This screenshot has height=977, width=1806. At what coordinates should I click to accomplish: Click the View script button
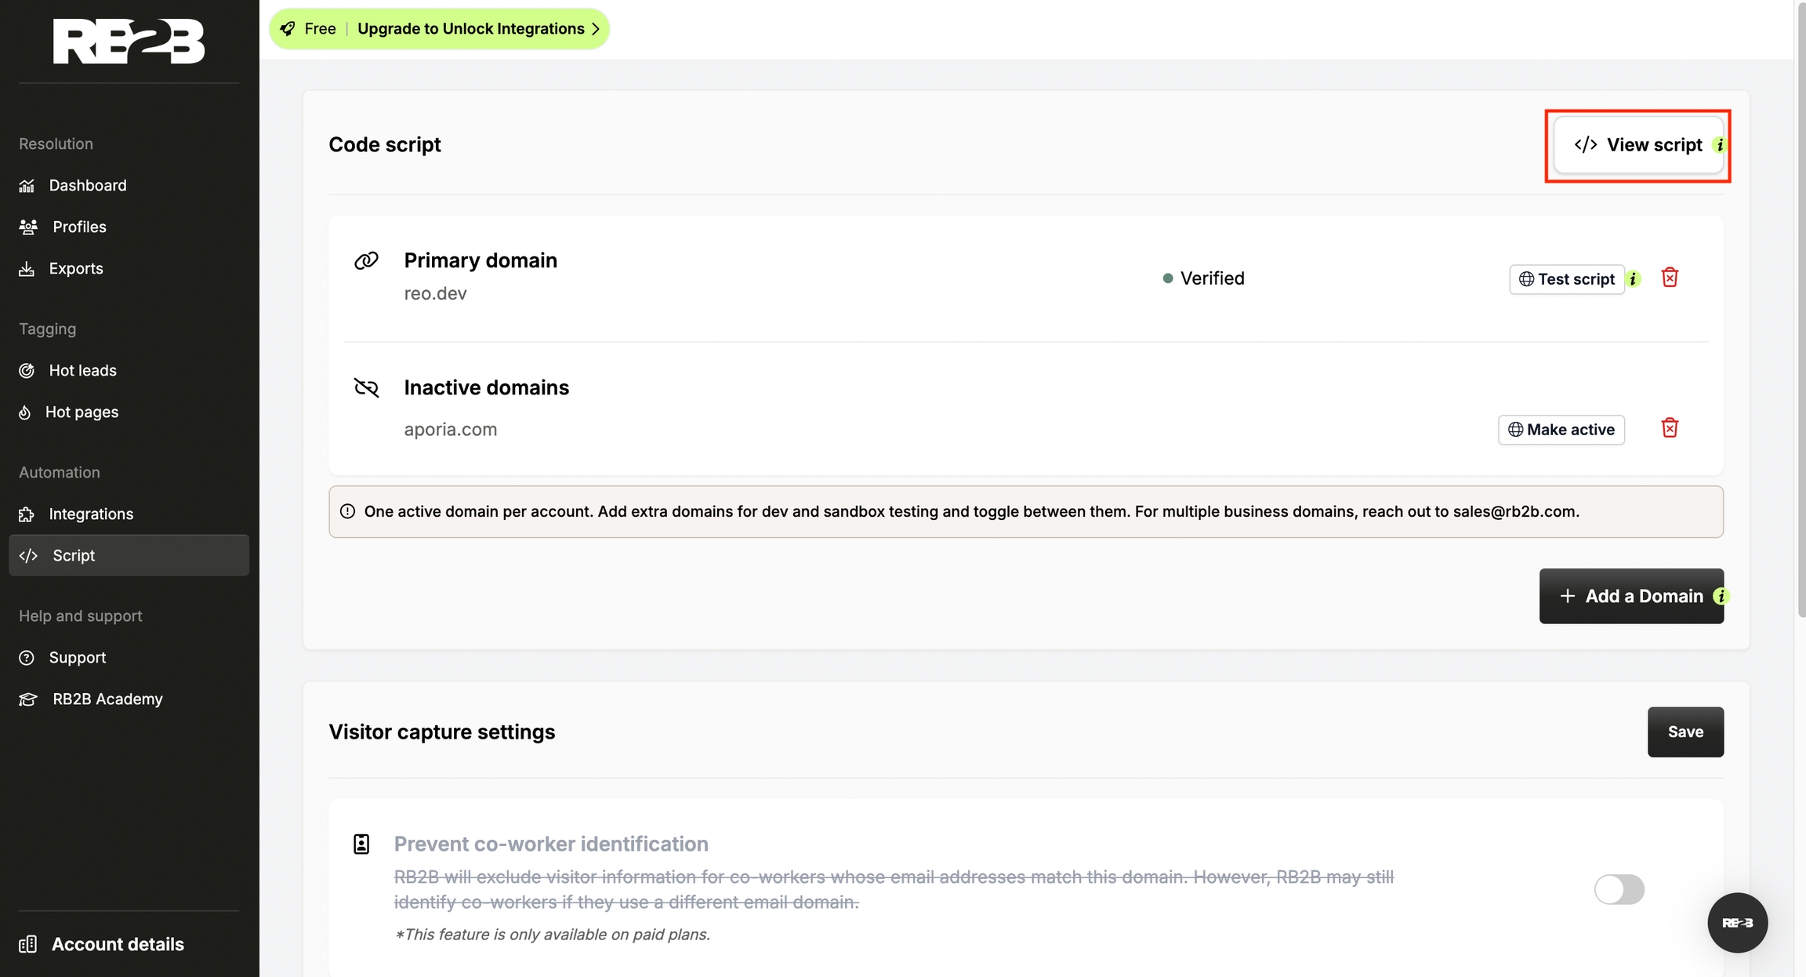coord(1637,145)
